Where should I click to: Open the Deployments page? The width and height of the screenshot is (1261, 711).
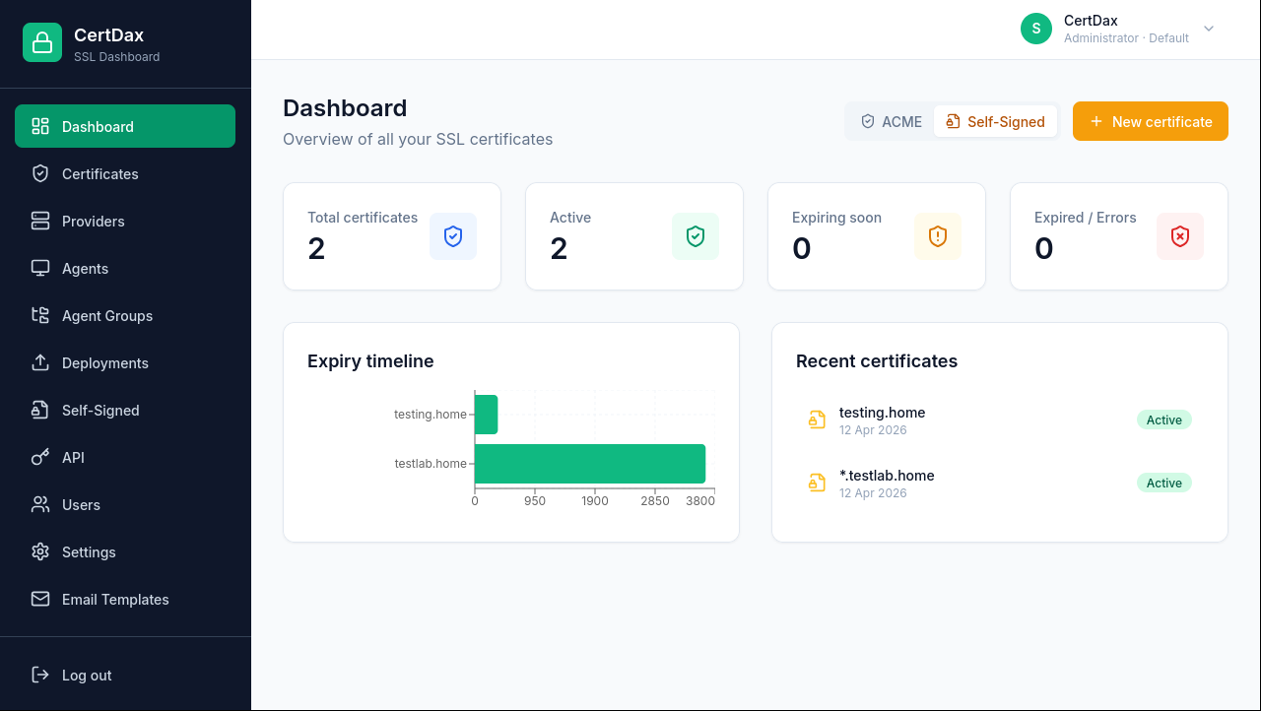click(104, 363)
